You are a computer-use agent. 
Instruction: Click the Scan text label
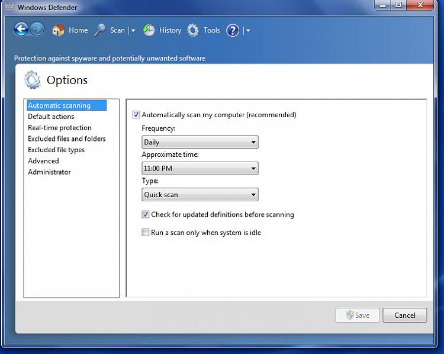[117, 30]
